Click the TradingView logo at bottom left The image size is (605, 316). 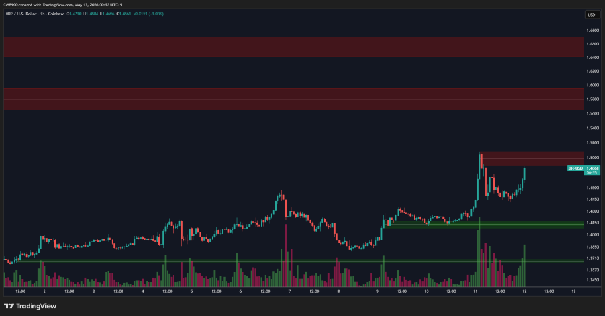tap(30, 306)
